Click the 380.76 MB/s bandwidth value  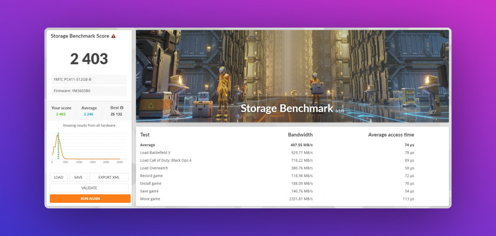(302, 168)
